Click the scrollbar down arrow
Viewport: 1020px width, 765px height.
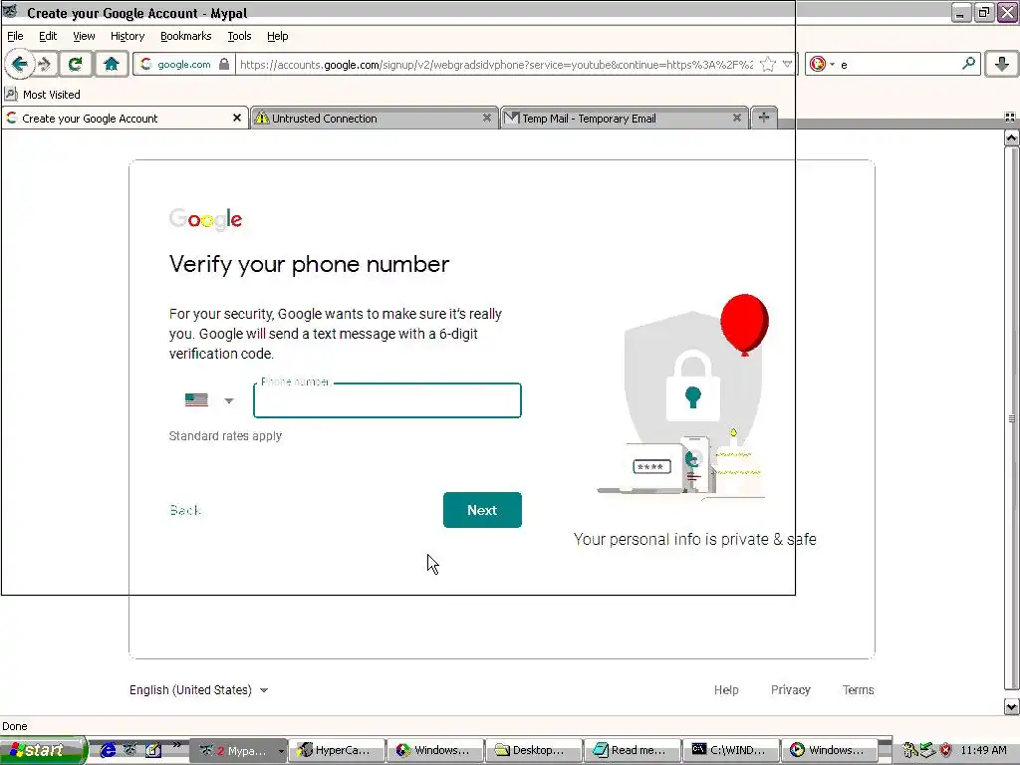pyautogui.click(x=1011, y=706)
